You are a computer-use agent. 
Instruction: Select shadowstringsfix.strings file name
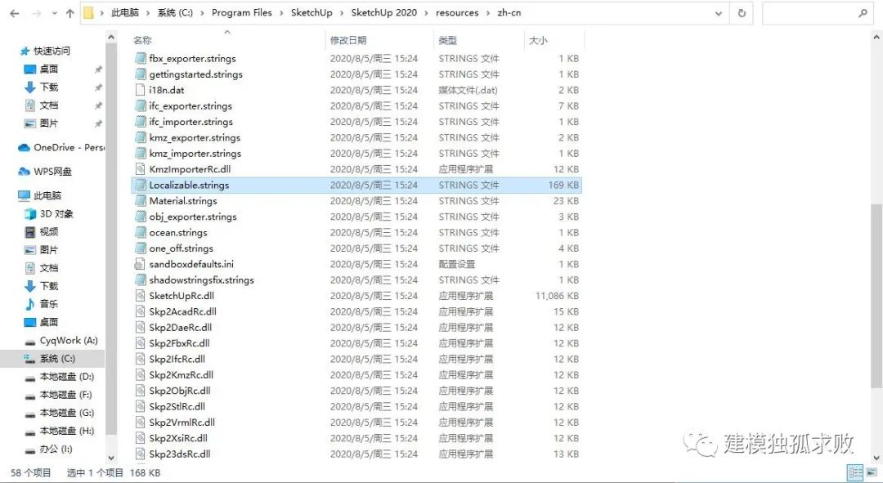click(202, 280)
